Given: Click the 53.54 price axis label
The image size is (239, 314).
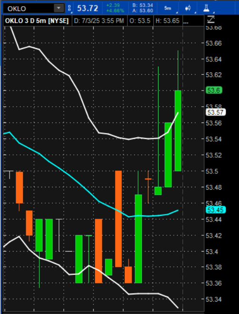Looking at the screenshot, I should coord(214,139).
